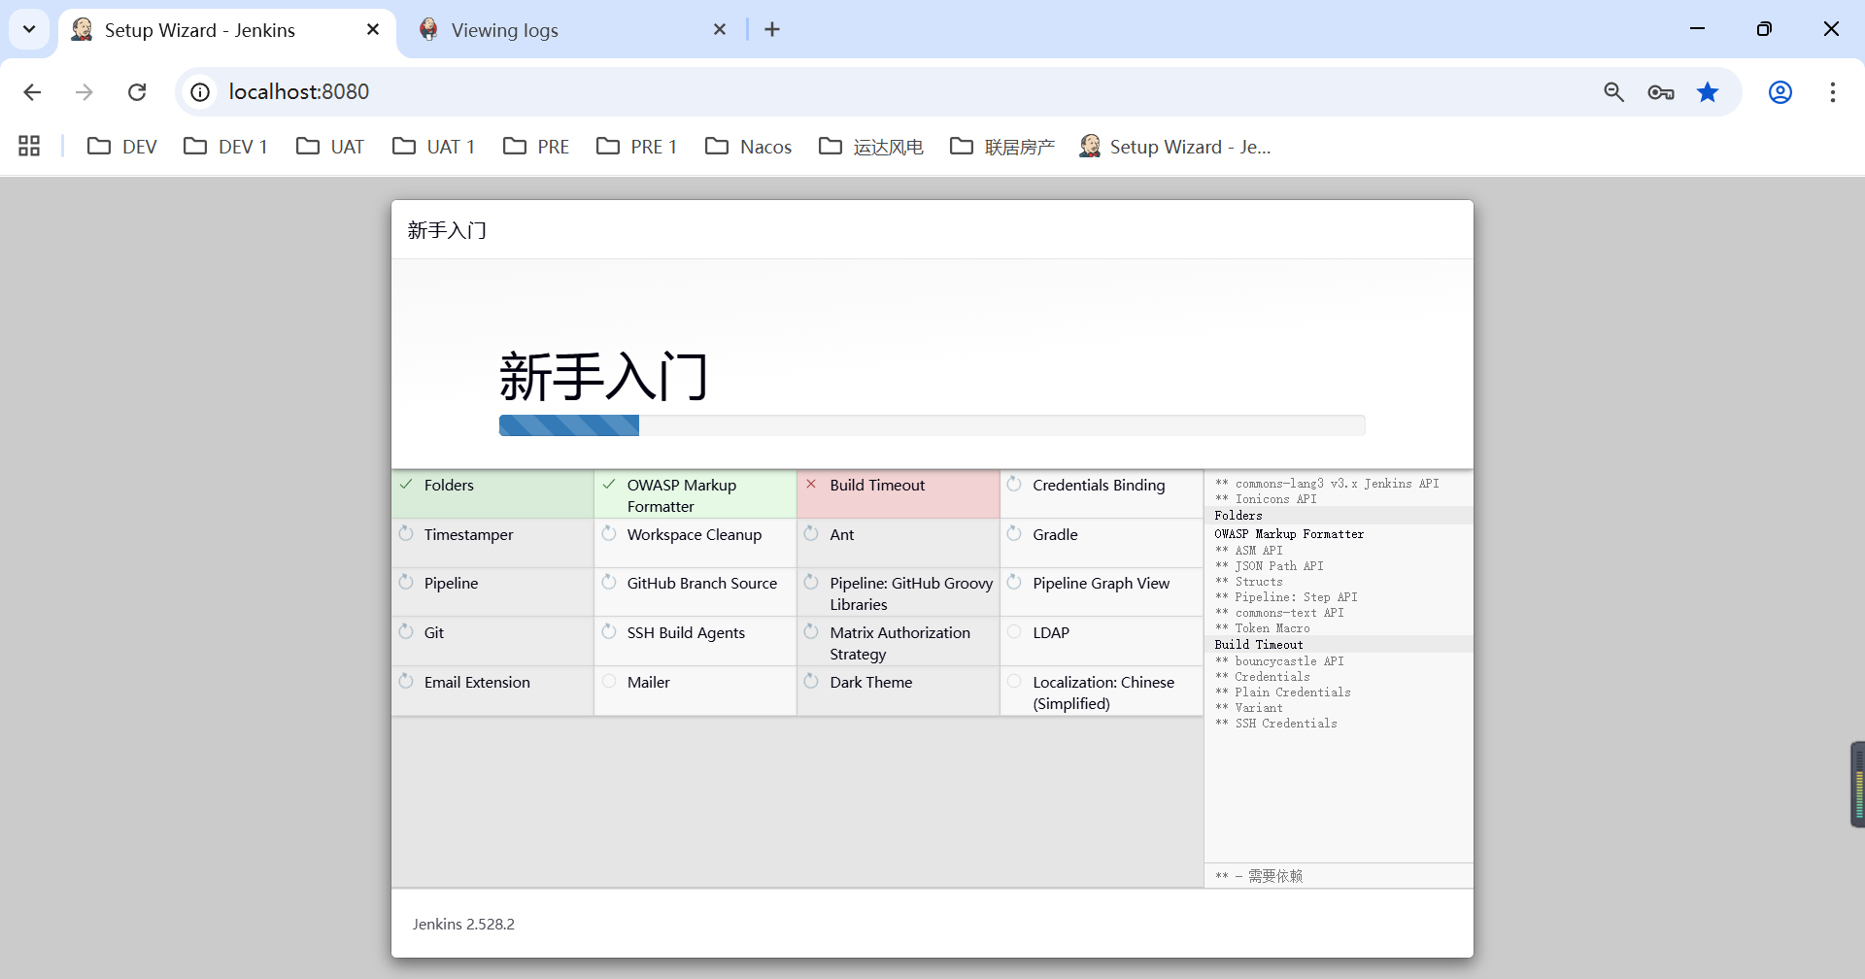1865x979 pixels.
Task: Click the Gradle pending spinner icon
Action: (x=1014, y=533)
